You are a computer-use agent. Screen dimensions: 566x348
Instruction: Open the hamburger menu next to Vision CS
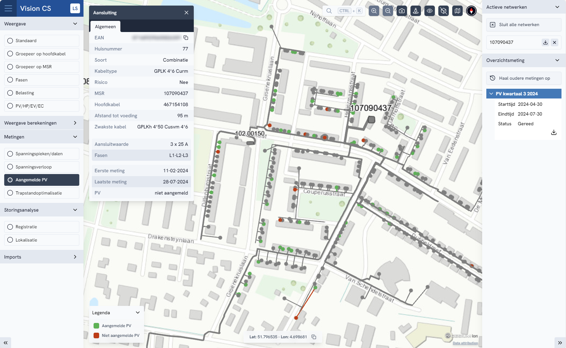[x=8, y=8]
